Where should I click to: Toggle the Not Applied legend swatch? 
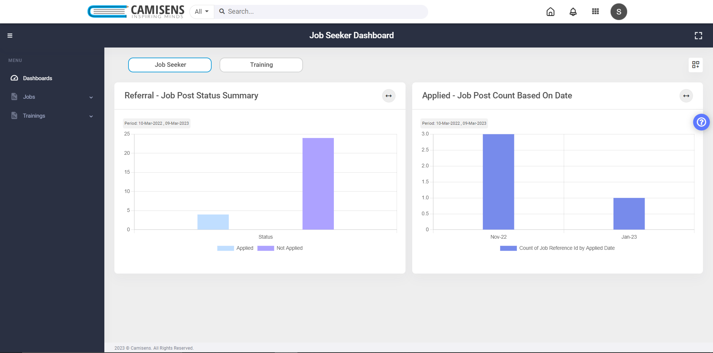pos(266,248)
